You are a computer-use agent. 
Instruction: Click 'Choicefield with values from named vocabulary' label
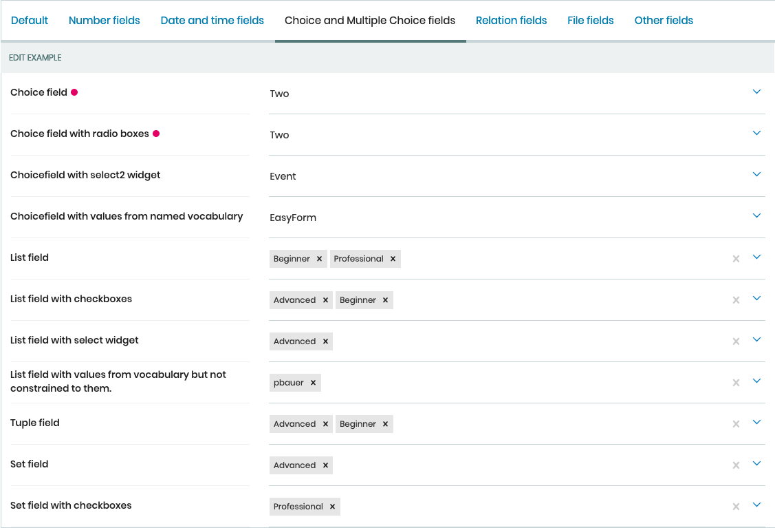point(127,216)
